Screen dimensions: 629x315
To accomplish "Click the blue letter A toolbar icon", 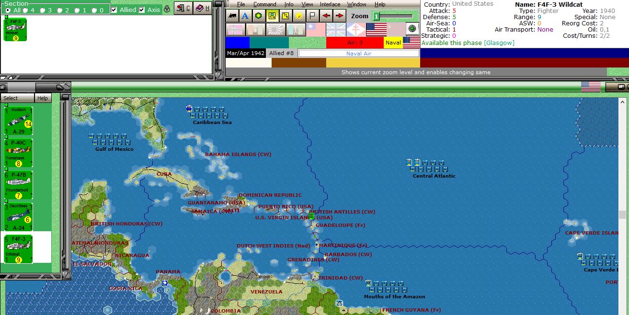I will coord(245,16).
